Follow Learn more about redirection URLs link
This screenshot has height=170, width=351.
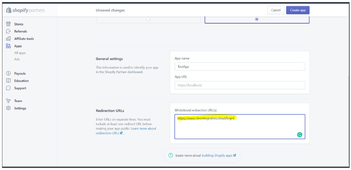pos(126,131)
